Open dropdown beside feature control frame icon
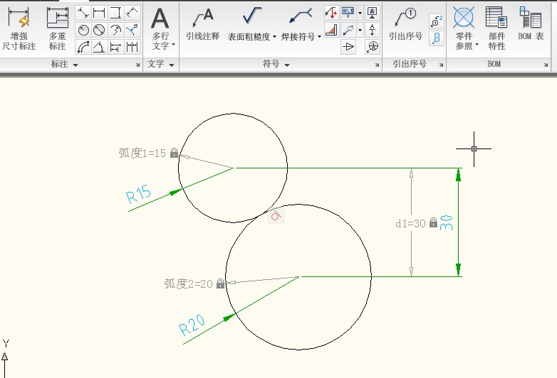557x378 pixels. click(360, 13)
